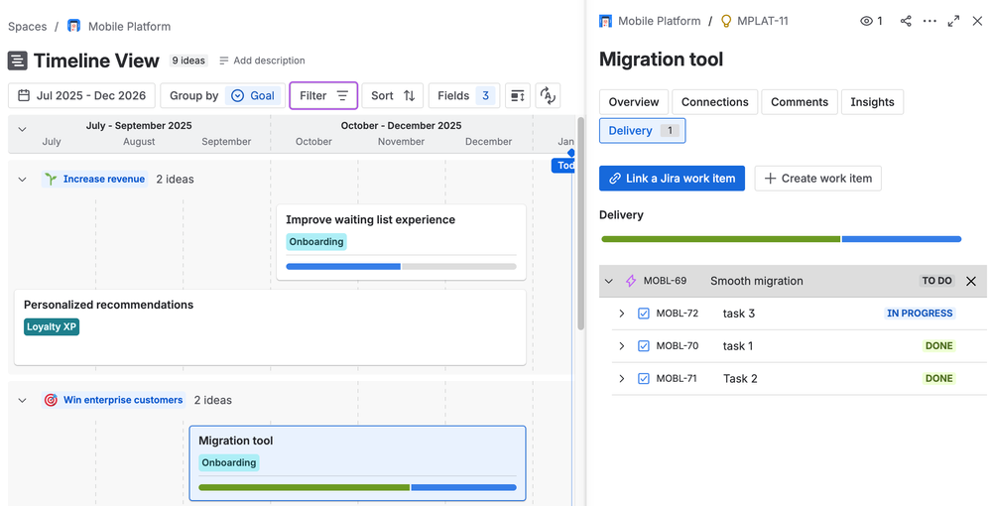991x506 pixels.
Task: Expand the MOBL-72 task 3 row
Action: [622, 314]
